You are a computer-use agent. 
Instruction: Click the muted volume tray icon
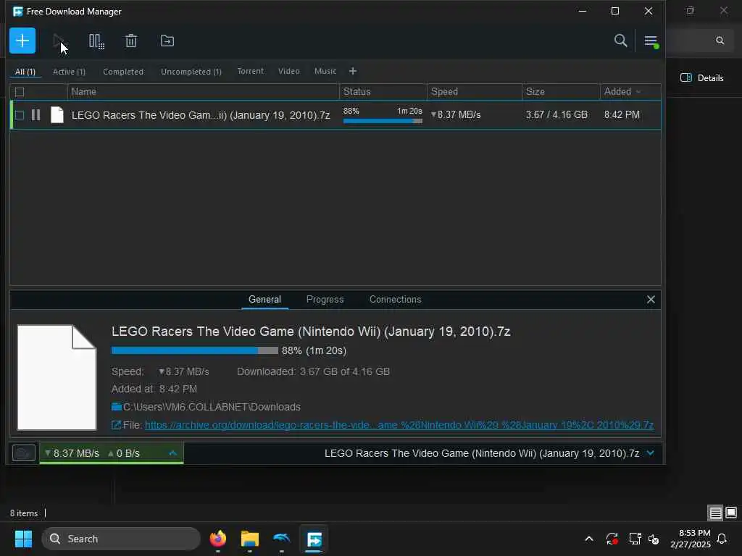pyautogui.click(x=654, y=539)
